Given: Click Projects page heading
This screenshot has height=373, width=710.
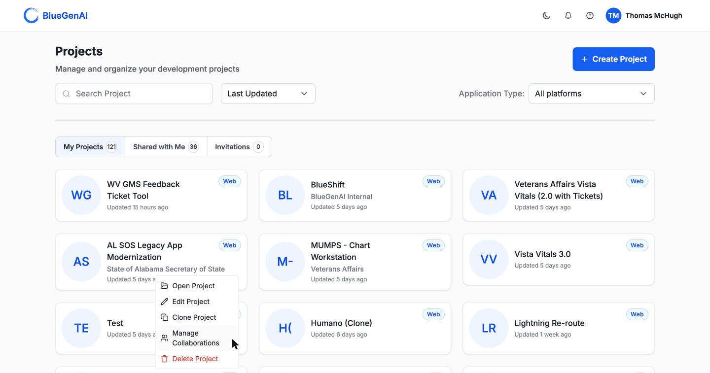Looking at the screenshot, I should pos(79,51).
